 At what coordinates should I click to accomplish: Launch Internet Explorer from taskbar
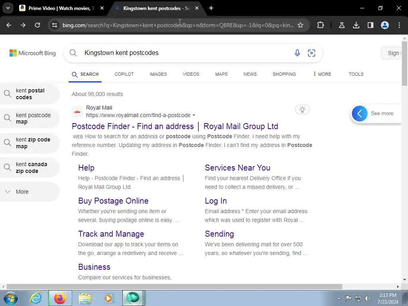35,298
